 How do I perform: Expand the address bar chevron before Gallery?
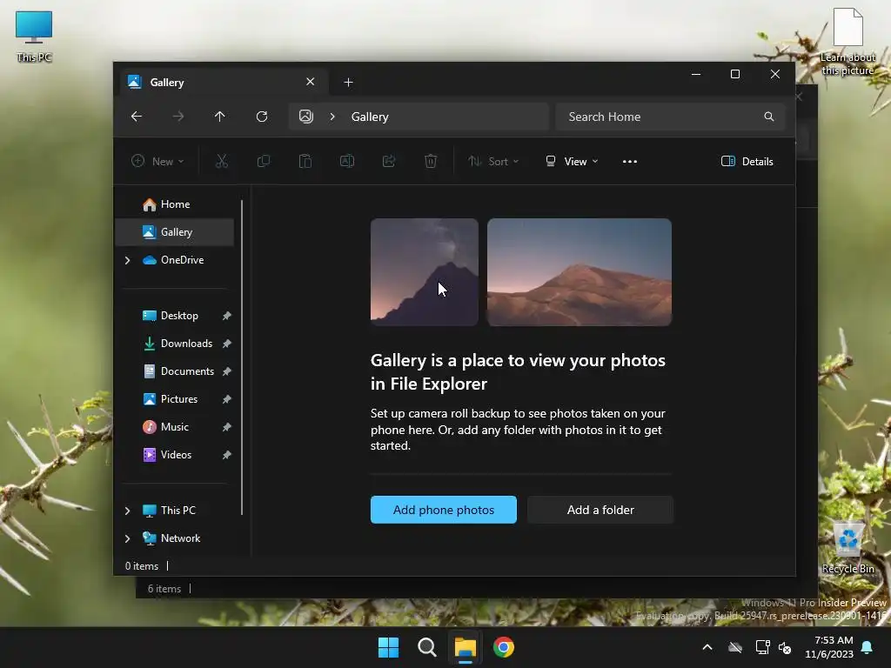(x=332, y=117)
